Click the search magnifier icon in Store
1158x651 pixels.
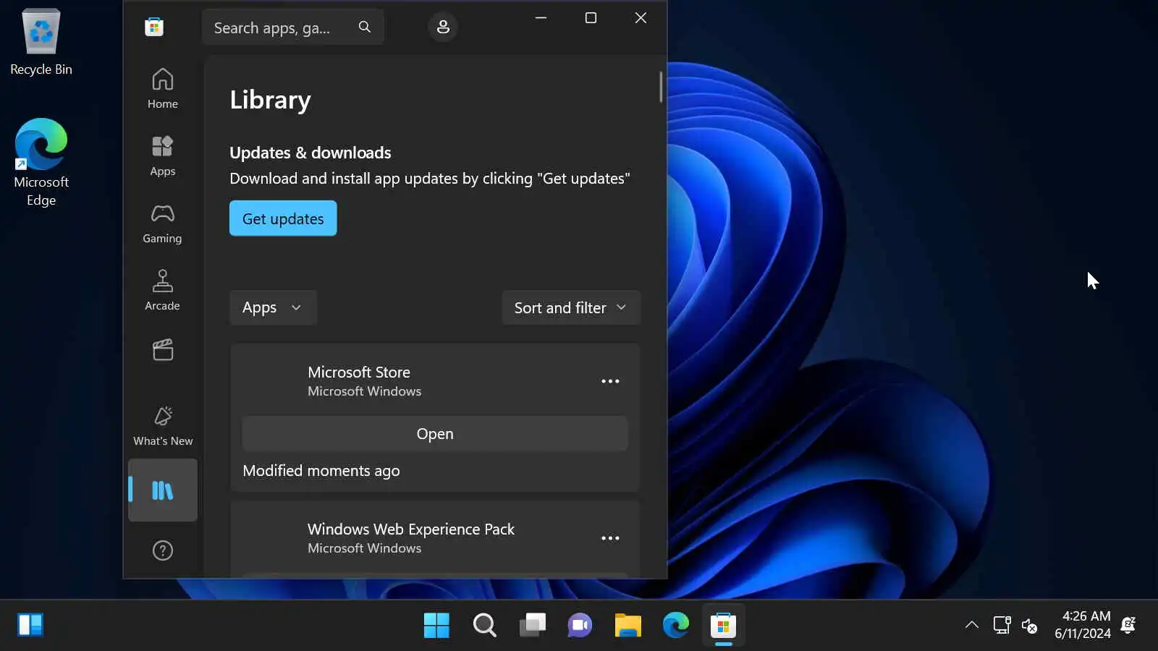(x=365, y=27)
